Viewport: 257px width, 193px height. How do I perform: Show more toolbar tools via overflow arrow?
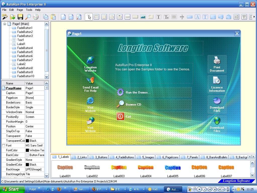pos(254,17)
